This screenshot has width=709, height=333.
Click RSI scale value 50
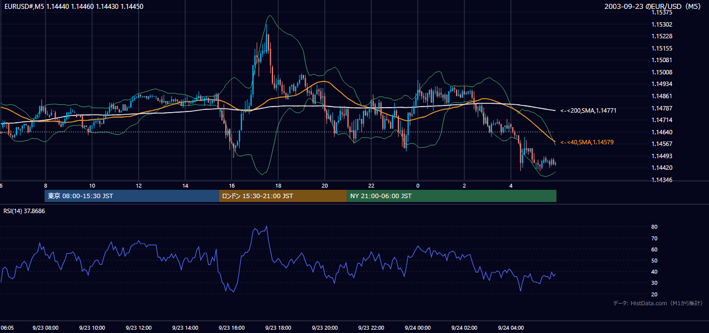point(654,260)
